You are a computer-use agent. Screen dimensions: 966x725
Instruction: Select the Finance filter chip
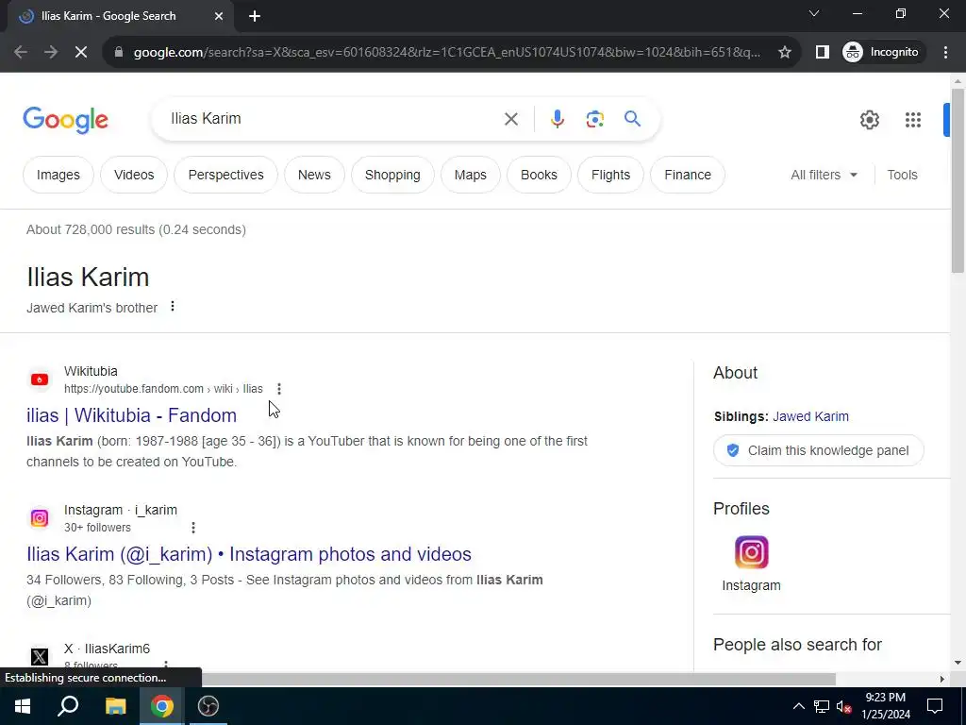pos(688,175)
